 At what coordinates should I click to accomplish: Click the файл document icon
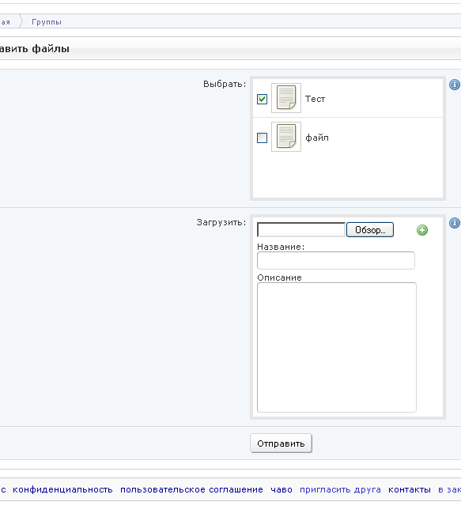(x=286, y=137)
